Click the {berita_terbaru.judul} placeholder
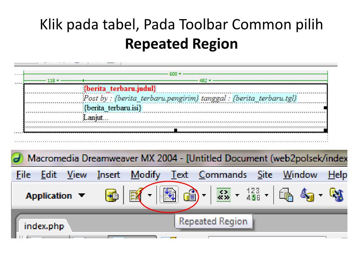Image resolution: width=363 pixels, height=272 pixels. click(120, 89)
